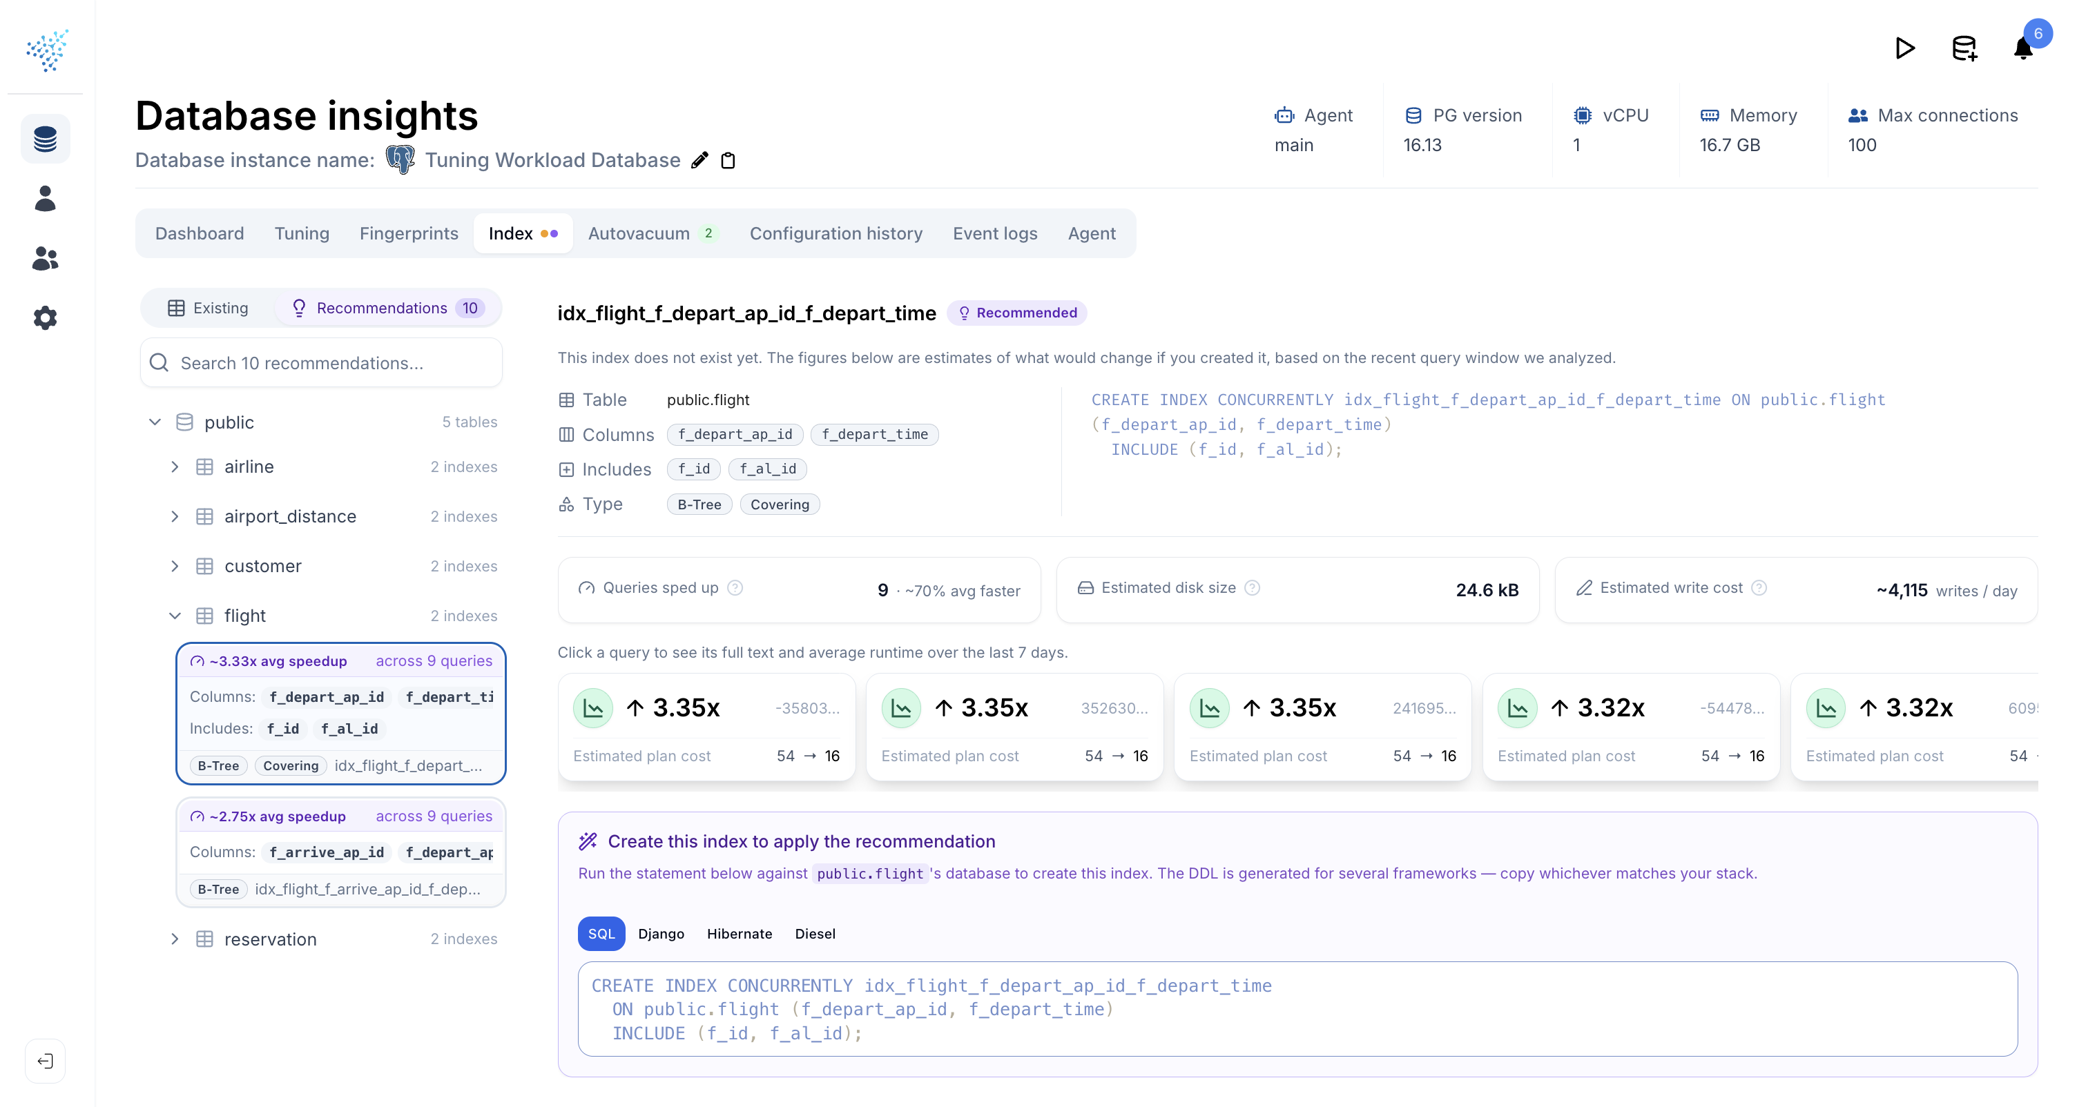Click the public schema database icon
2077x1107 pixels.
pos(184,422)
